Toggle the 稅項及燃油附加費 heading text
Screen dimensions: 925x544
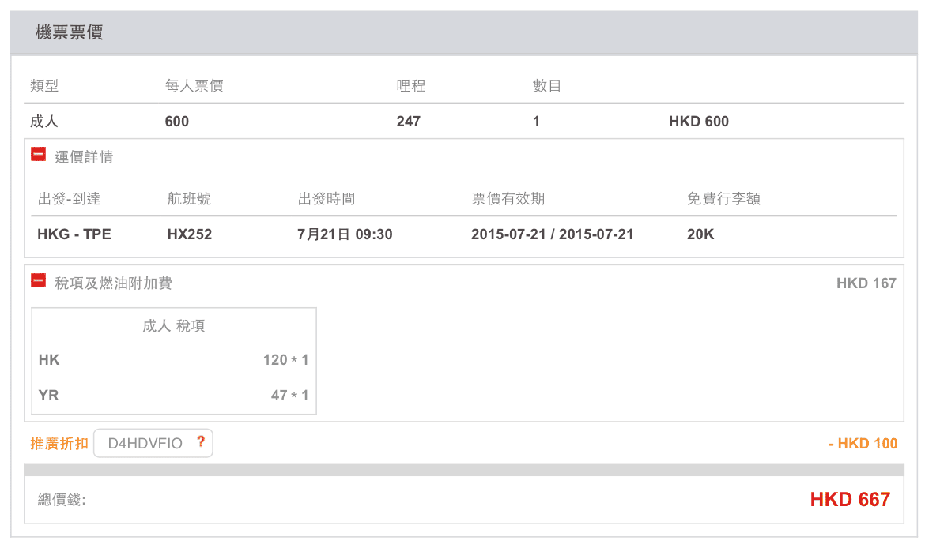point(113,283)
